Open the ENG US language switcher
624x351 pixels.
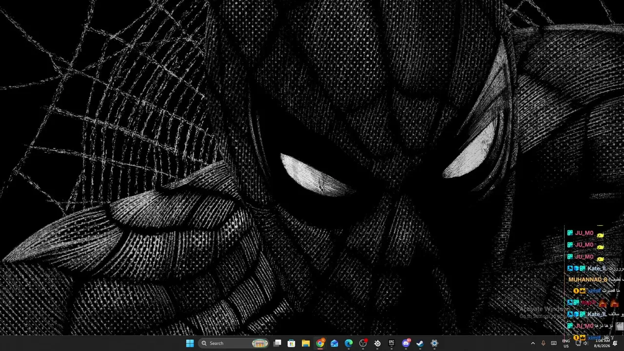tap(566, 343)
